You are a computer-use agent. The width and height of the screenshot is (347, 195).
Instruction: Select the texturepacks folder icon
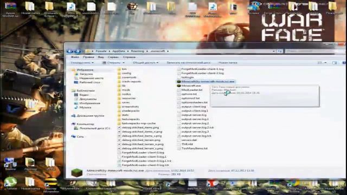(119, 119)
